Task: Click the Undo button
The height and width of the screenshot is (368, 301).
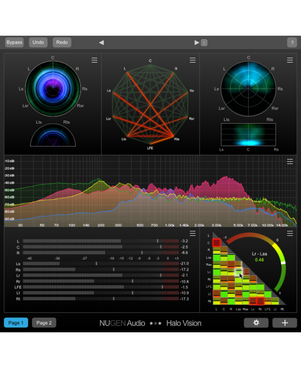Action: pyautogui.click(x=38, y=43)
